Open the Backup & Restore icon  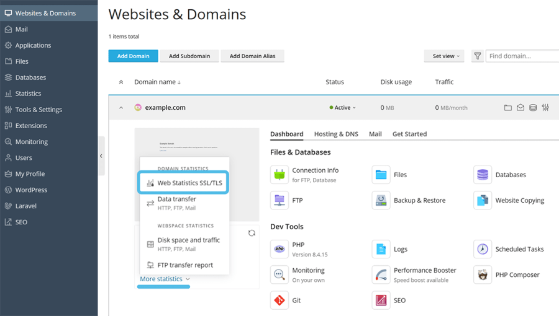(x=381, y=200)
